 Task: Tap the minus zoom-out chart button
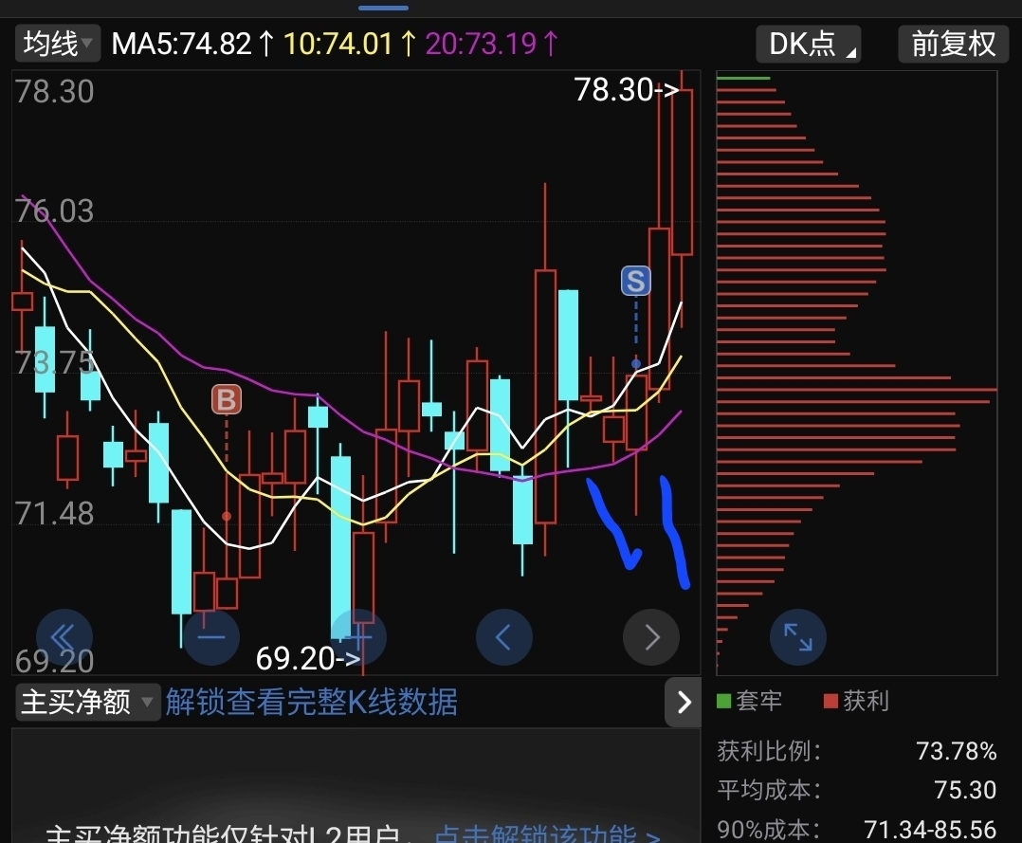[211, 637]
